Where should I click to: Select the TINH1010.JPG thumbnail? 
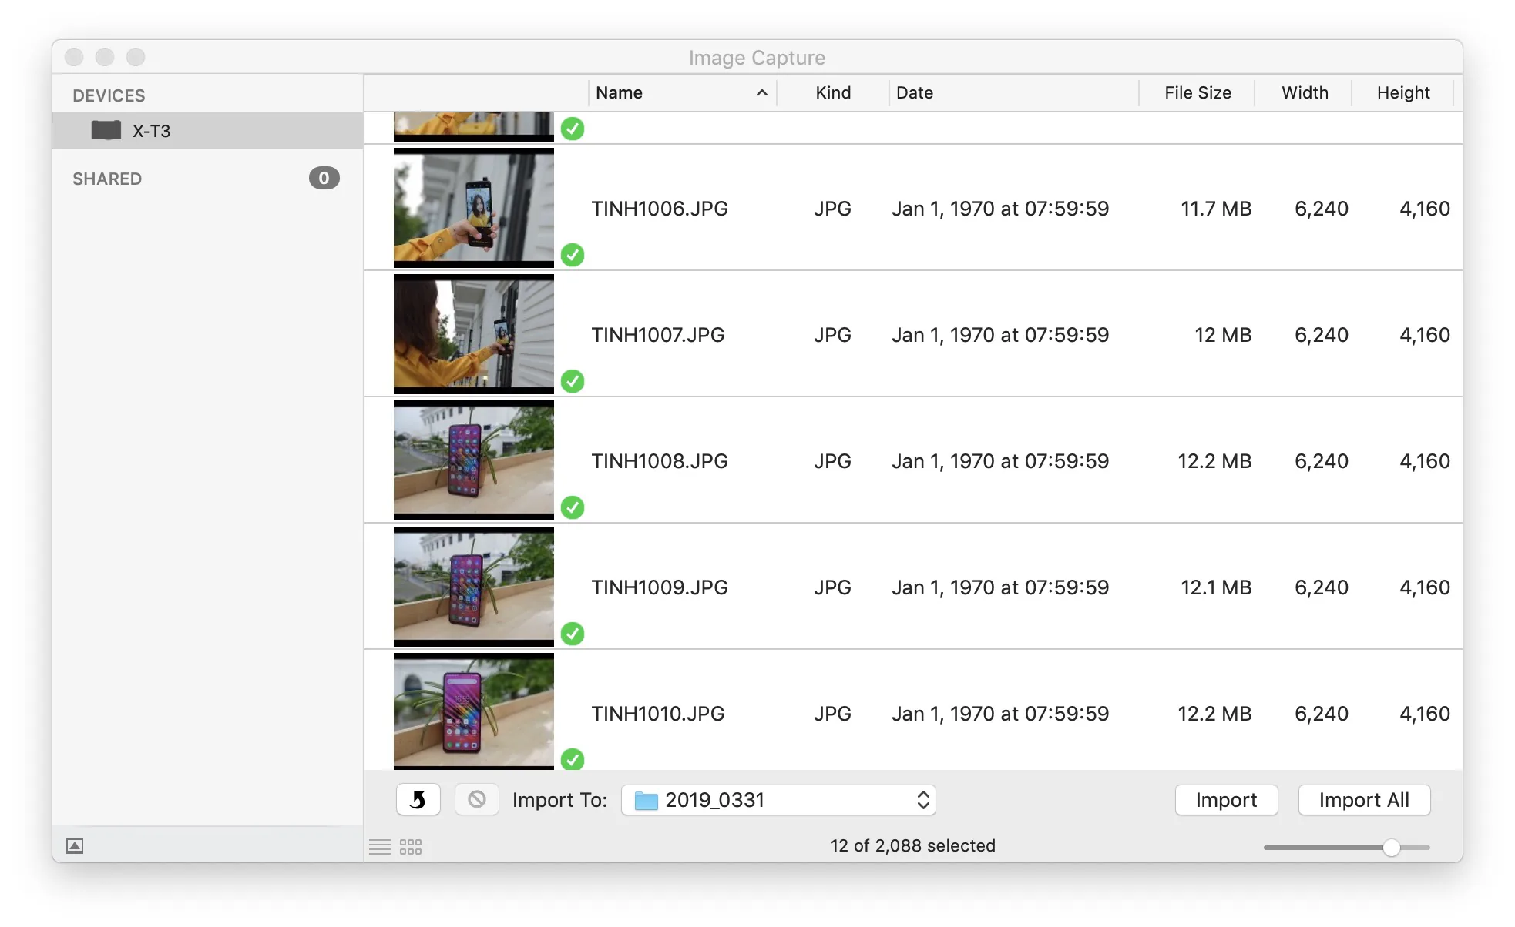pyautogui.click(x=474, y=711)
